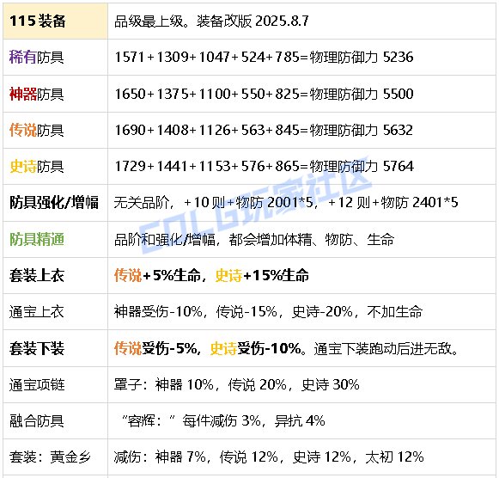
Task: Select the text '品级最上级。装备改版 2025.8.7'
Action: [x=211, y=21]
